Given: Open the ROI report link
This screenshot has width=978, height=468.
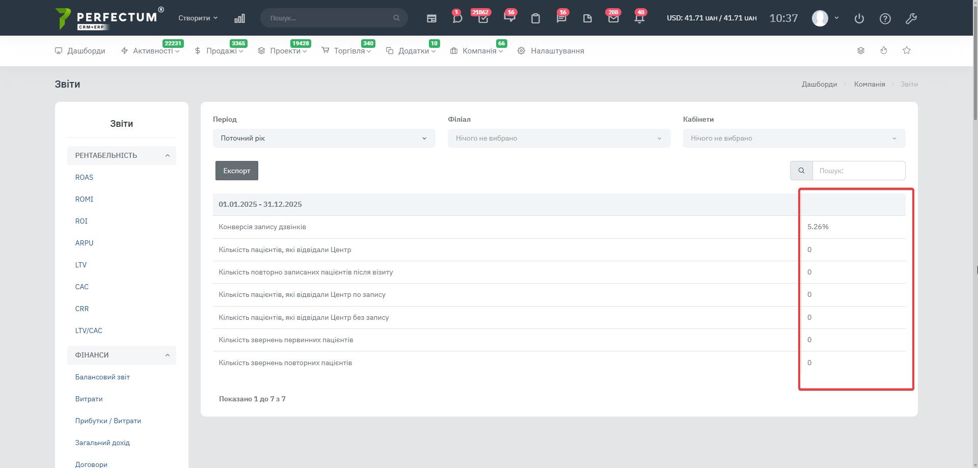Looking at the screenshot, I should [x=81, y=221].
